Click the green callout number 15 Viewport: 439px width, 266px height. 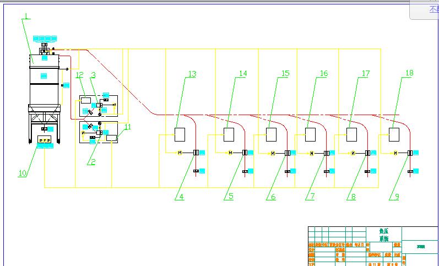pyautogui.click(x=285, y=73)
